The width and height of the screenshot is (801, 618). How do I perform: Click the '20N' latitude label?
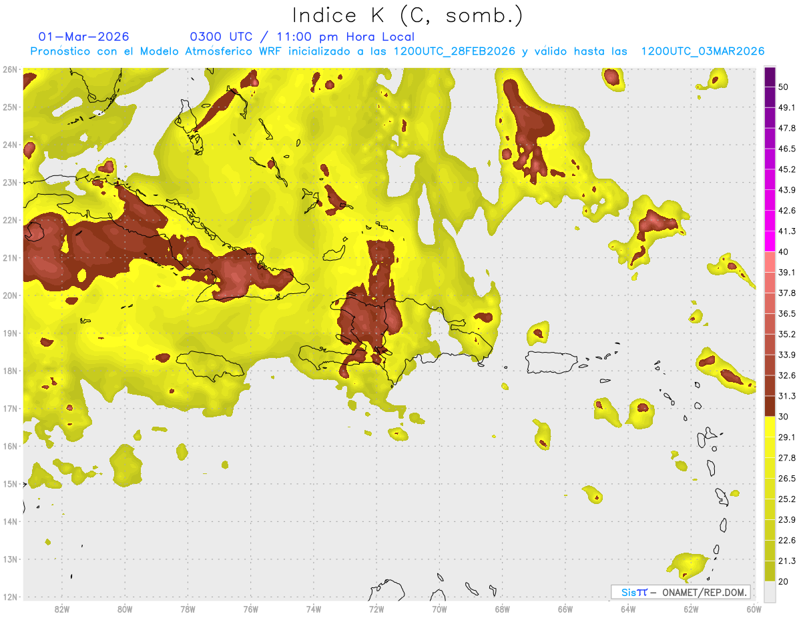click(x=10, y=295)
